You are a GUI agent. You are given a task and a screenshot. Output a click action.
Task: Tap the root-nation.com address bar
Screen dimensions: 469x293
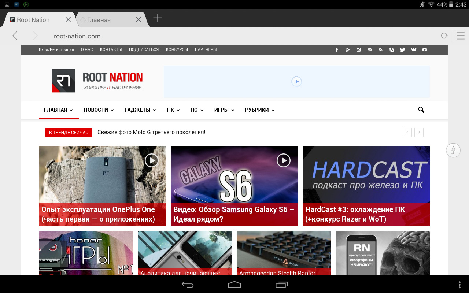click(242, 36)
